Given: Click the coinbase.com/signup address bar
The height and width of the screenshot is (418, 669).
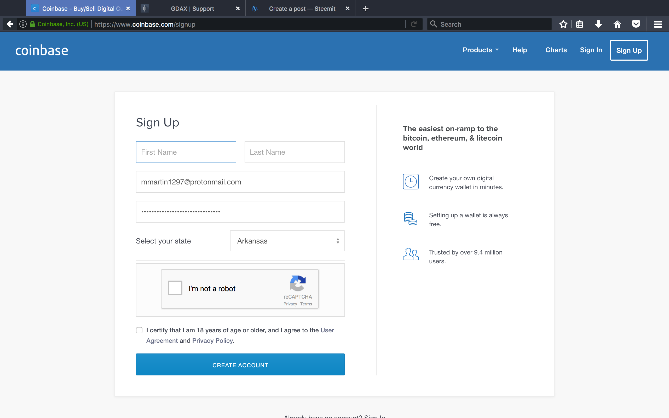Looking at the screenshot, I should click(249, 24).
